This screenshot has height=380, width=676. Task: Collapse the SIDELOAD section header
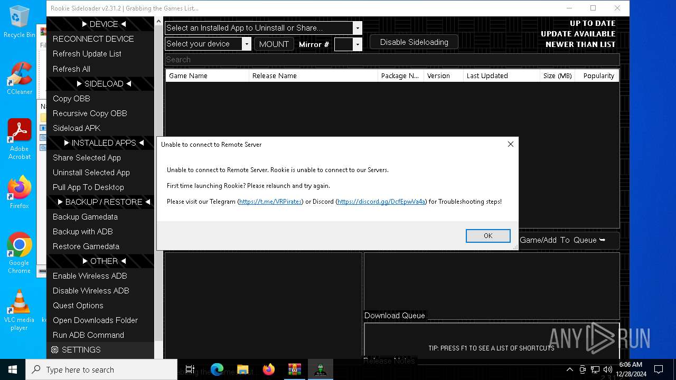click(100, 83)
